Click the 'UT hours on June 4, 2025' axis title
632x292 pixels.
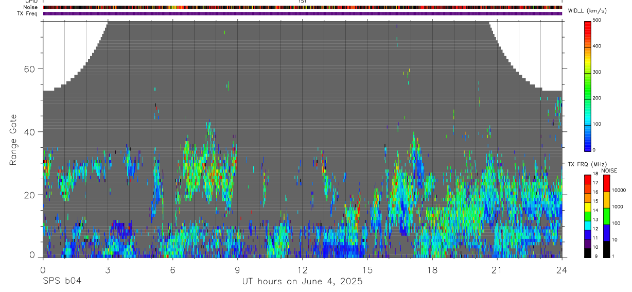[x=303, y=282]
